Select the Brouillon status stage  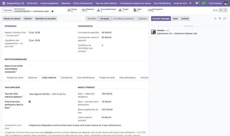point(92,19)
